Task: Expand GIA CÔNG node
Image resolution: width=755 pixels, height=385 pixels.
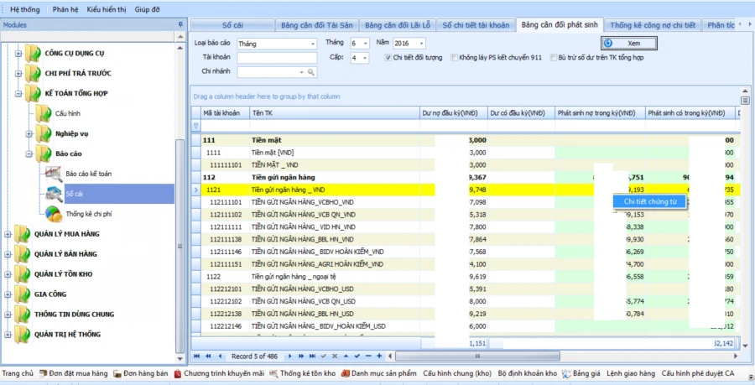Action: click(x=8, y=294)
